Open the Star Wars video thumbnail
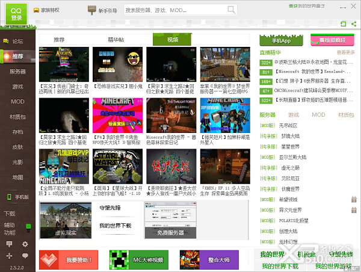361x272 pixels. pyautogui.click(x=118, y=166)
